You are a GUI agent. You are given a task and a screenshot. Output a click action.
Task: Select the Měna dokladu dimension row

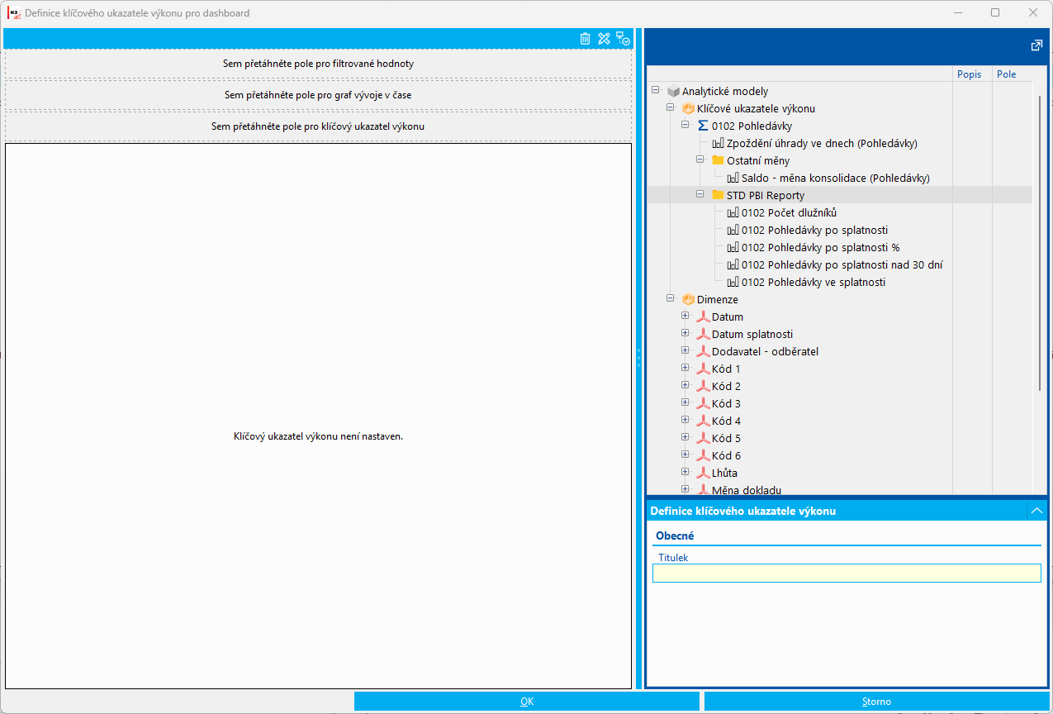(746, 490)
